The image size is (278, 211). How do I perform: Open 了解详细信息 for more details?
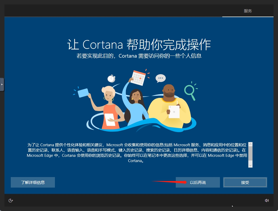(x=33, y=182)
